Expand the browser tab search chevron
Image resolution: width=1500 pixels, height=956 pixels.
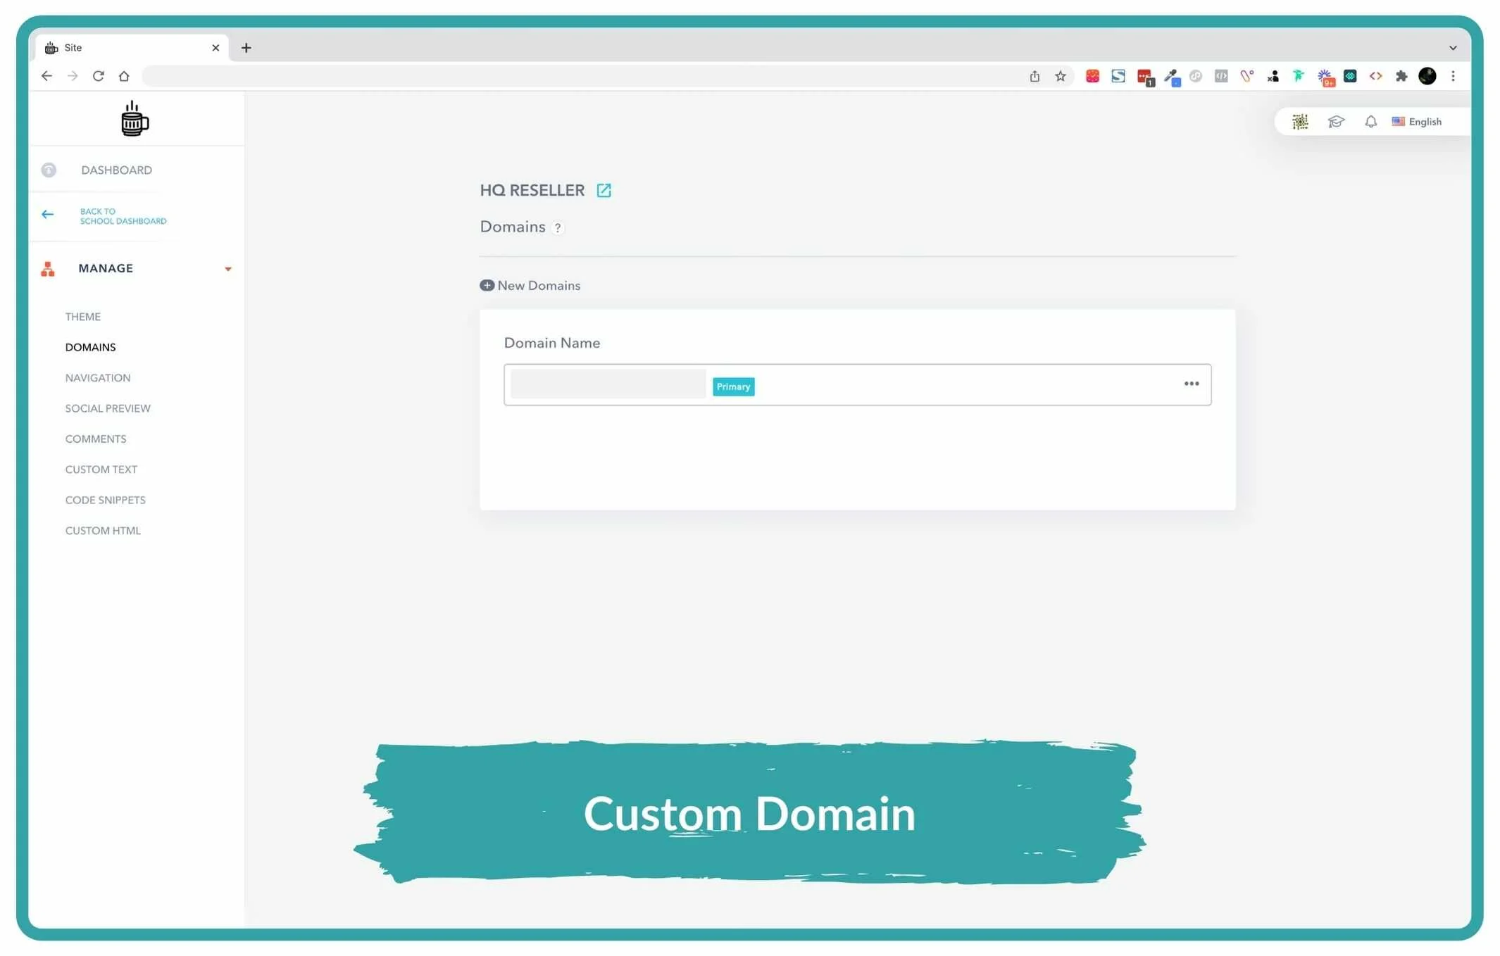coord(1452,48)
